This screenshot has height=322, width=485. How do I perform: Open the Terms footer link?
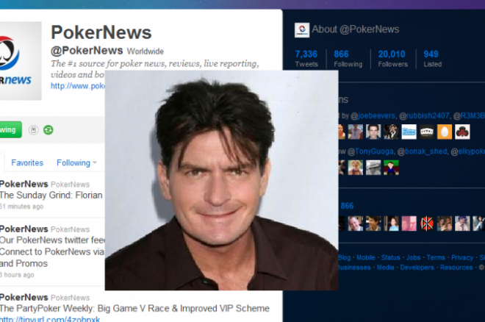pyautogui.click(x=436, y=257)
